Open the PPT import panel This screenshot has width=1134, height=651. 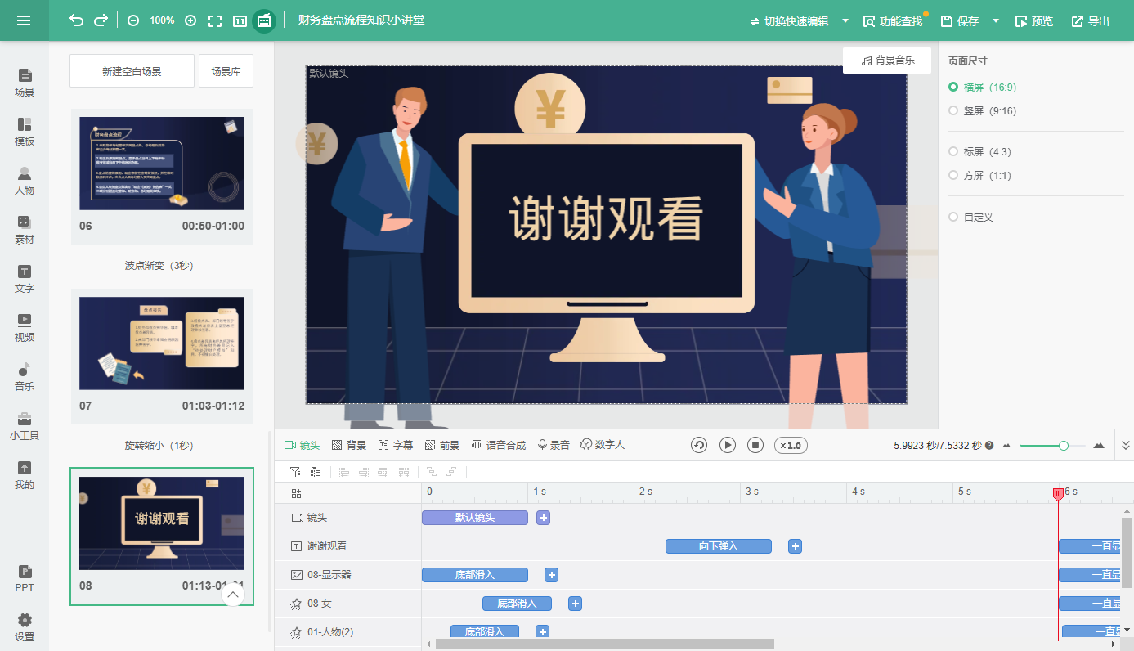click(x=25, y=578)
